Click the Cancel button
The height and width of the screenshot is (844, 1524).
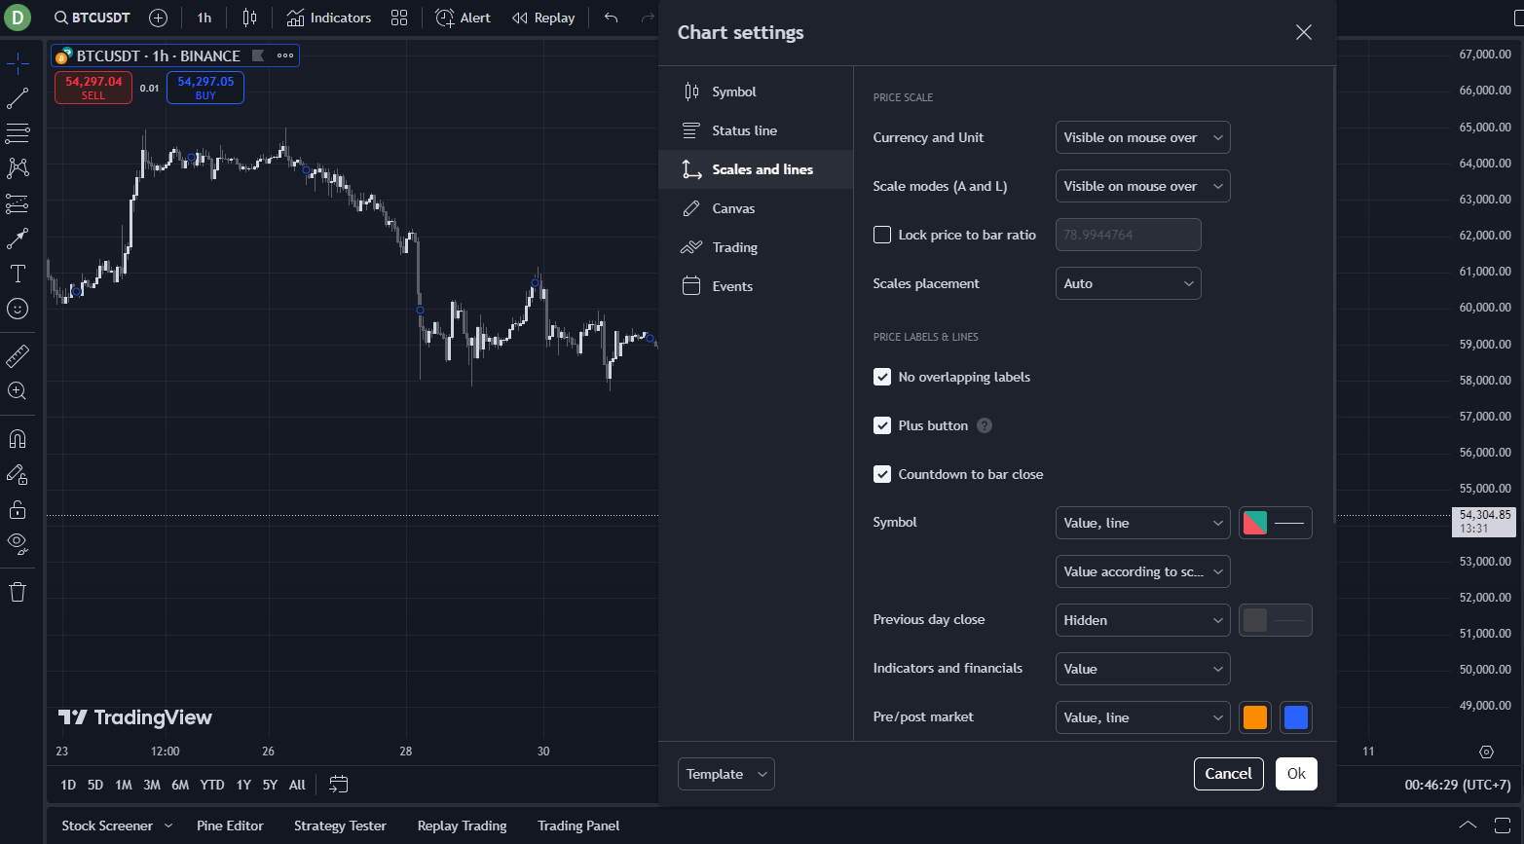tap(1228, 774)
